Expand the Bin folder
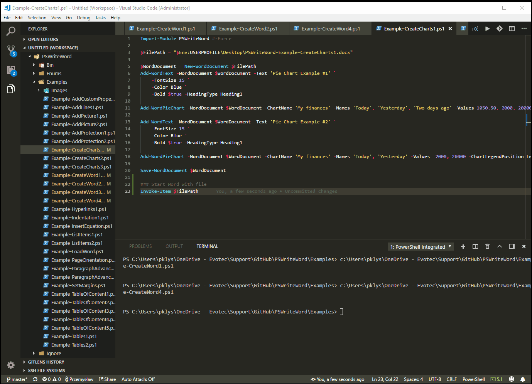532x384 pixels. [x=50, y=65]
